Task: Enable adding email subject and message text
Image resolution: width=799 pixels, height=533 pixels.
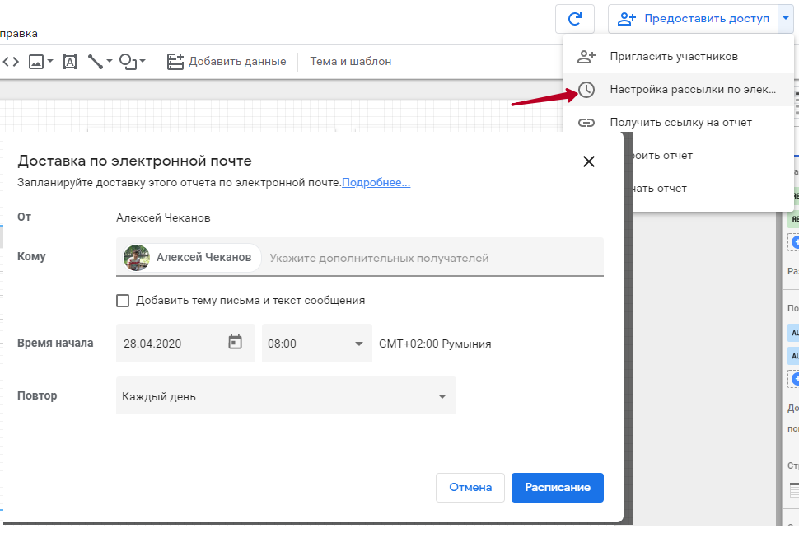Action: [x=123, y=301]
